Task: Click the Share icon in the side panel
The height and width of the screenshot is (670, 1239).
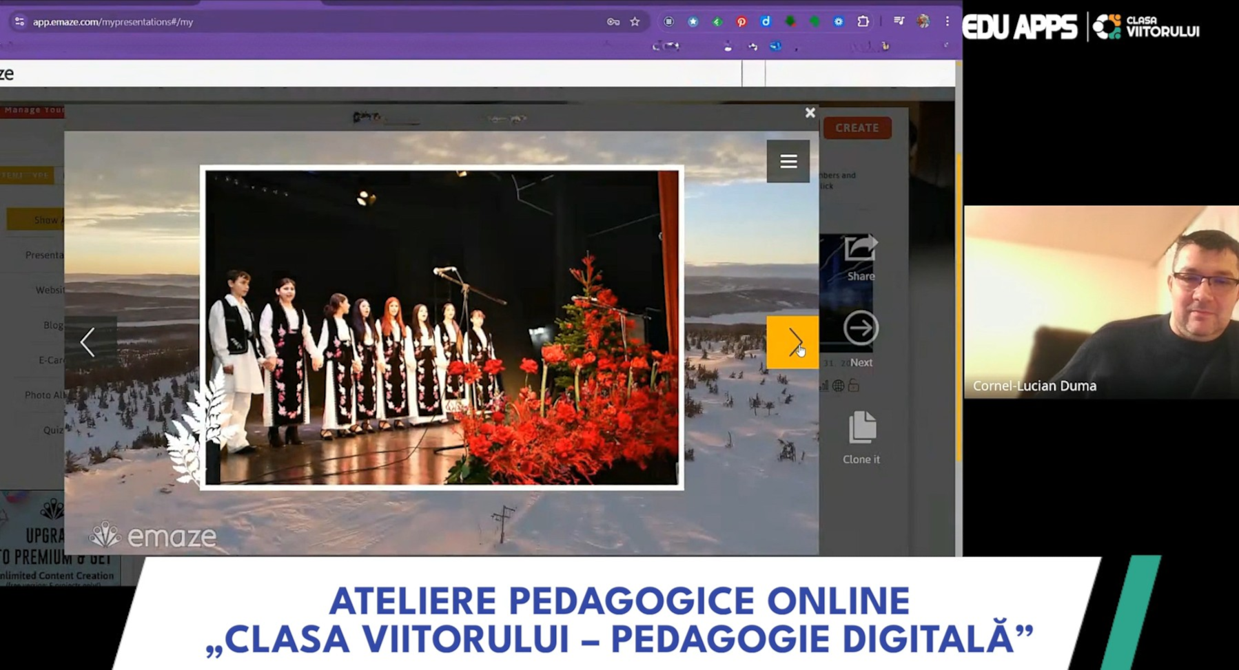Action: (861, 249)
